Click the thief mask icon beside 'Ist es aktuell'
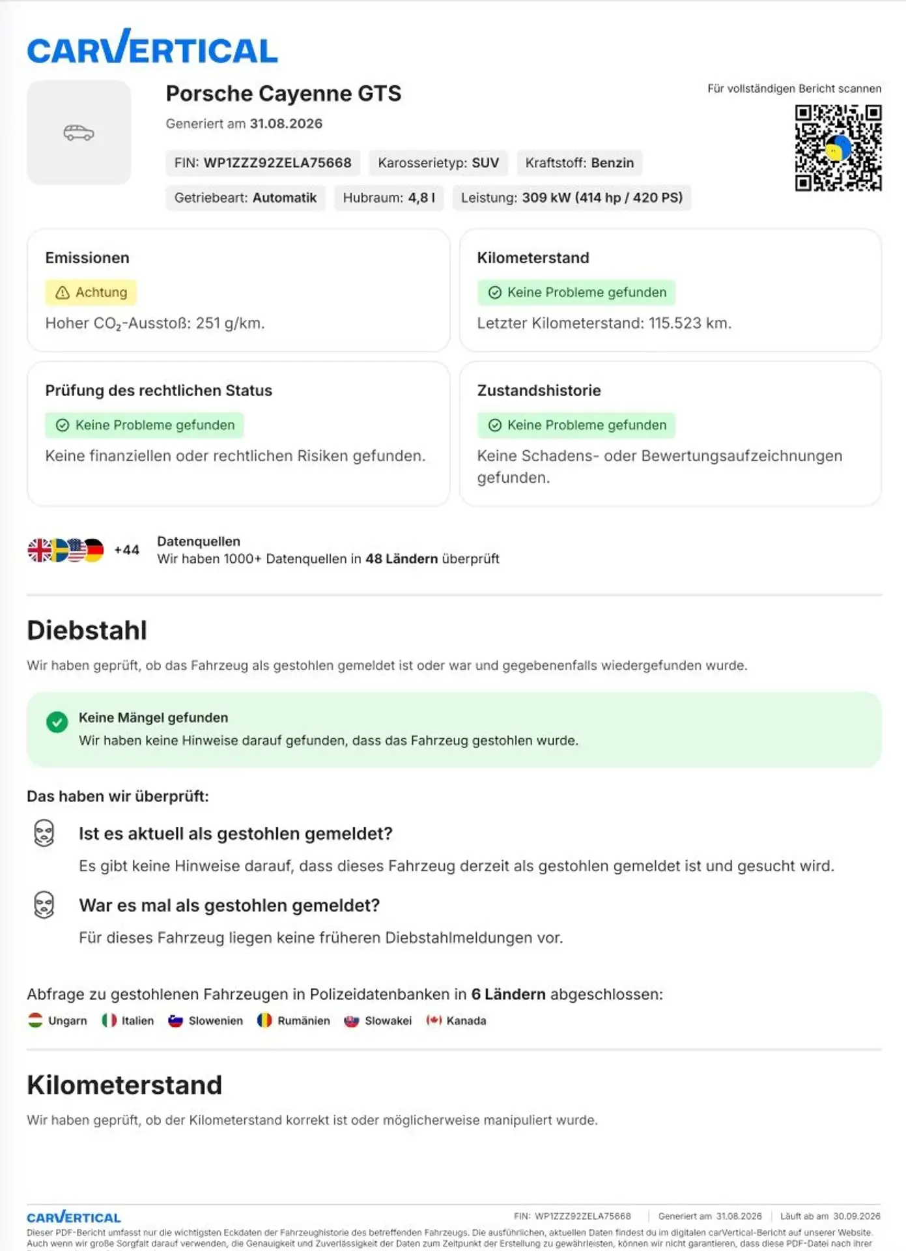The width and height of the screenshot is (906, 1251). 44,833
